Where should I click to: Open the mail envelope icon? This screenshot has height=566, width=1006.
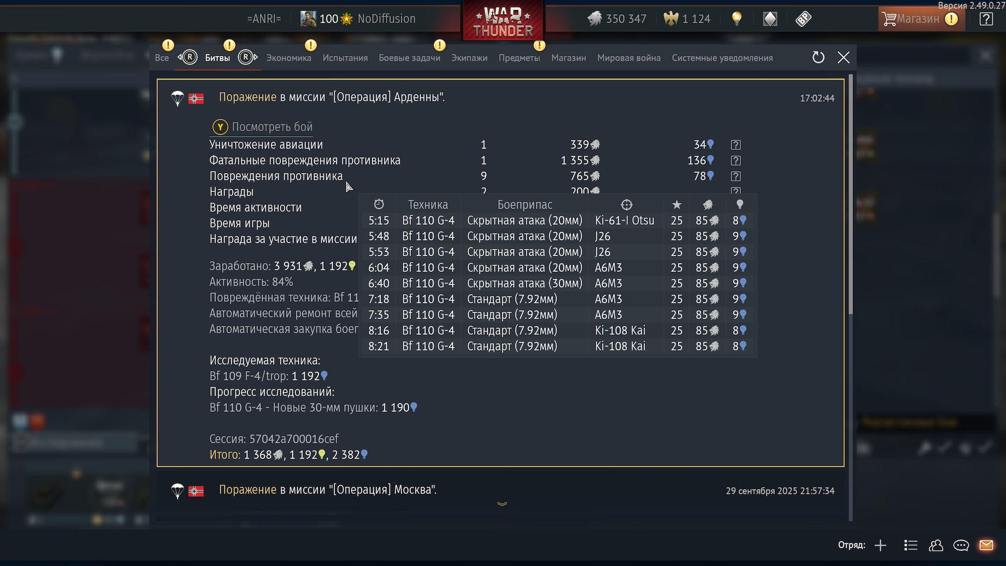[986, 546]
